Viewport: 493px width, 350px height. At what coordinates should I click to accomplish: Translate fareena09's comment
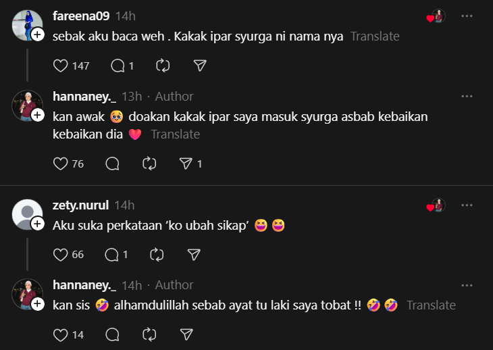tap(375, 36)
